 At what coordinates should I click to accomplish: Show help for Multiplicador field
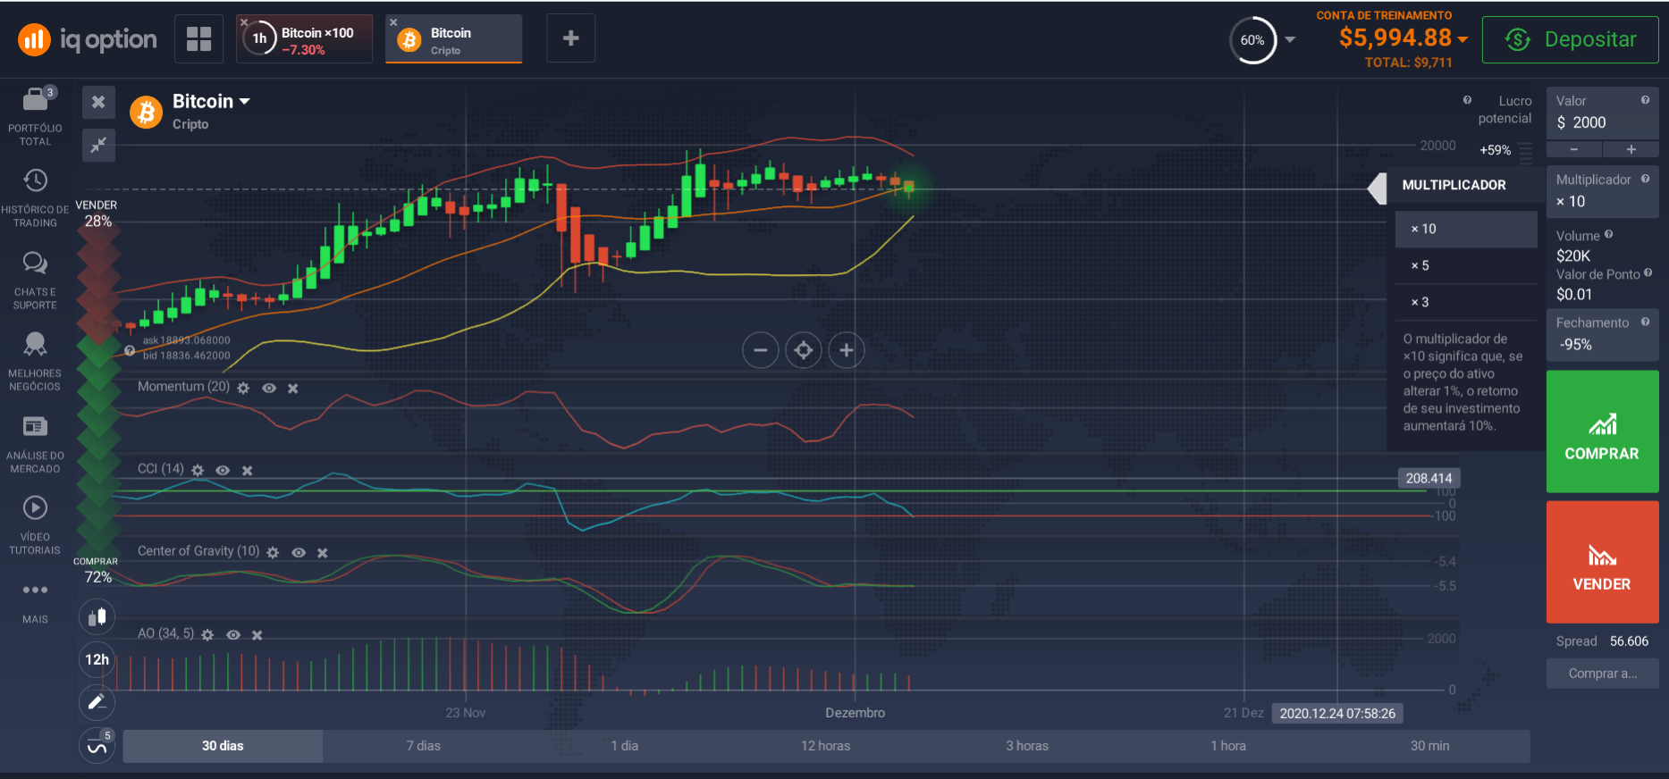click(x=1645, y=179)
